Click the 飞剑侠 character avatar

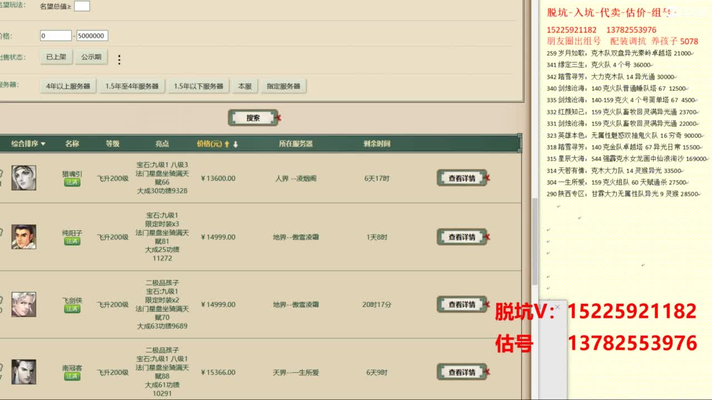coord(24,304)
